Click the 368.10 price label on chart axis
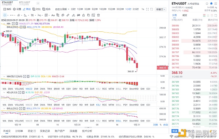This screenshot has width=219, height=139. (162, 68)
